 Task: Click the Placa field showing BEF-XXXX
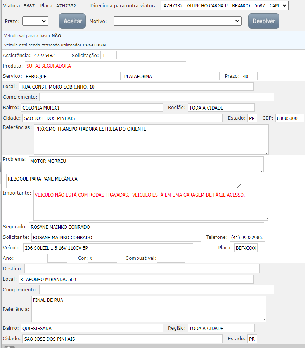[246, 248]
